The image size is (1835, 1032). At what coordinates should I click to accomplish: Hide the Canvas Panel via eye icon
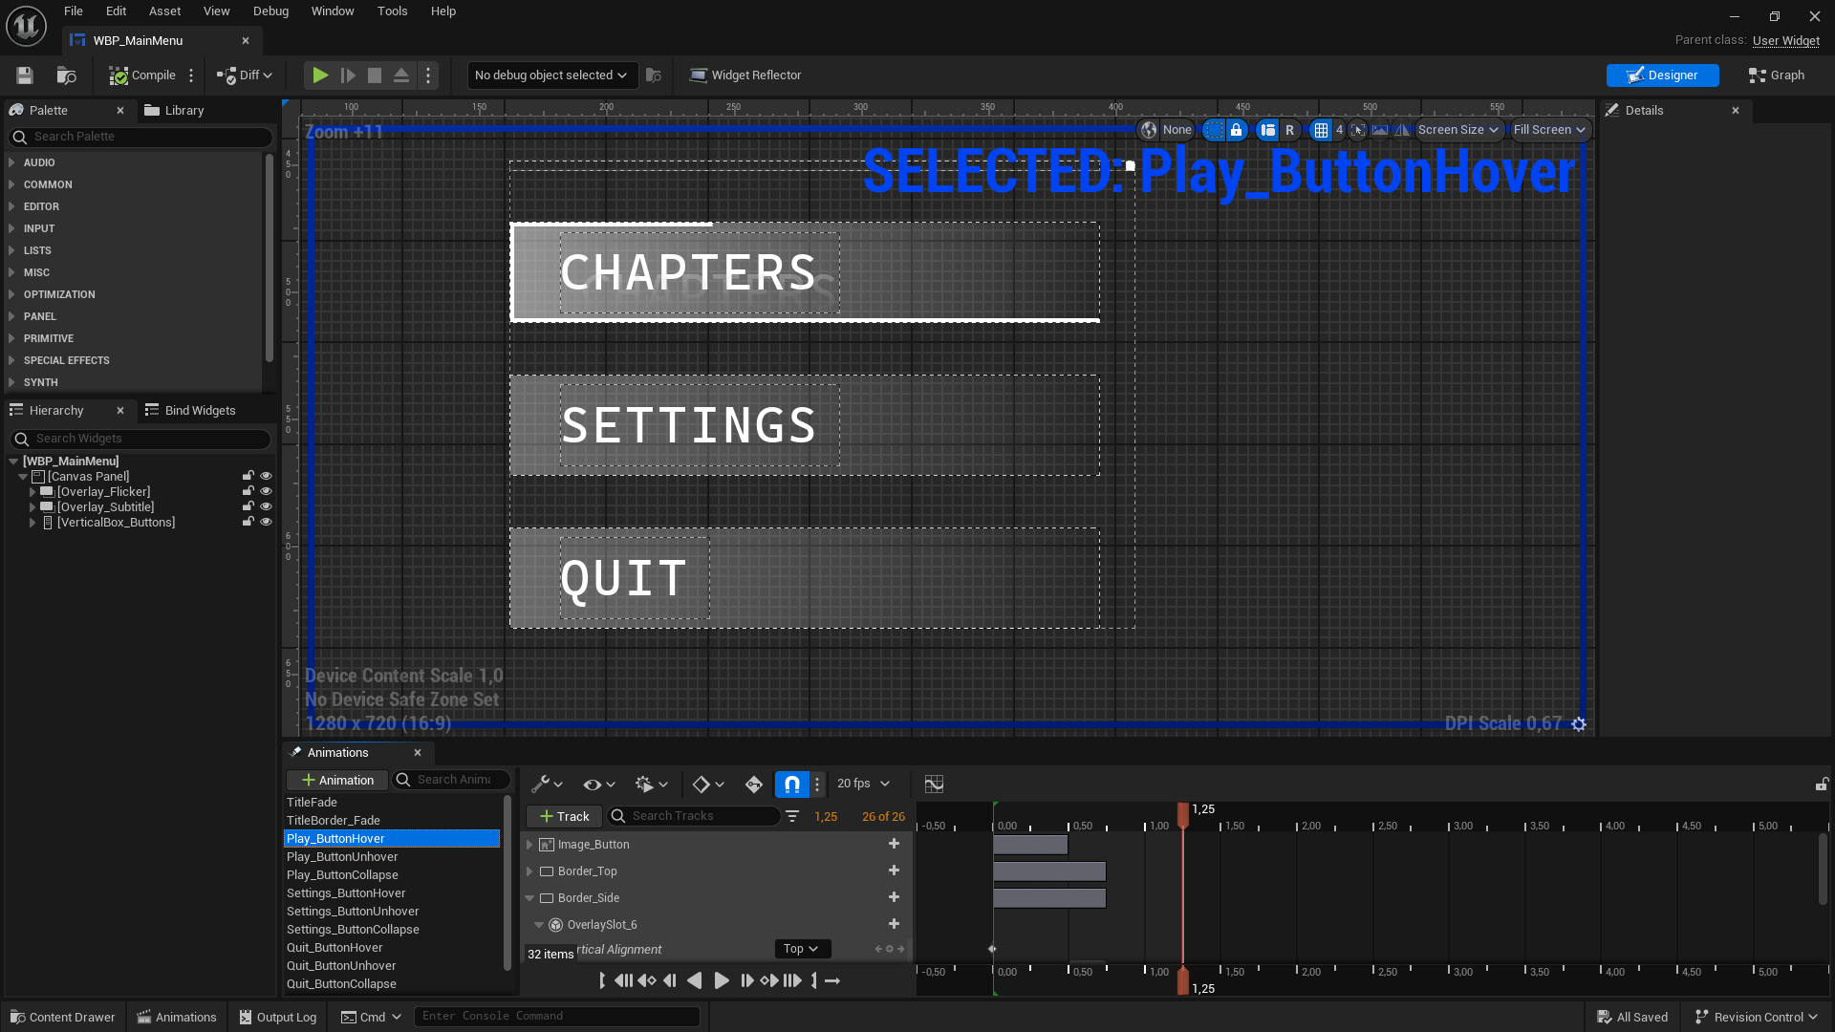tap(267, 476)
